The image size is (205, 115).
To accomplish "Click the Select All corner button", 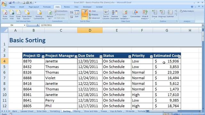I will (4, 30).
